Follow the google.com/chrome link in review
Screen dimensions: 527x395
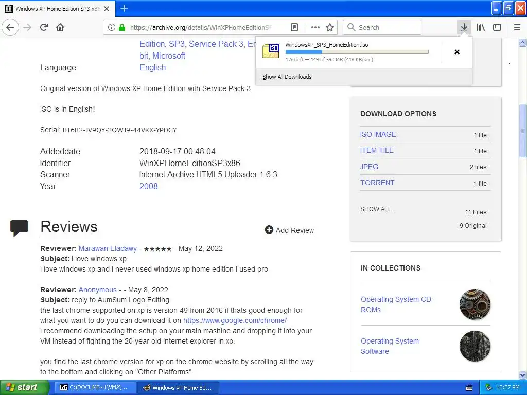235,320
